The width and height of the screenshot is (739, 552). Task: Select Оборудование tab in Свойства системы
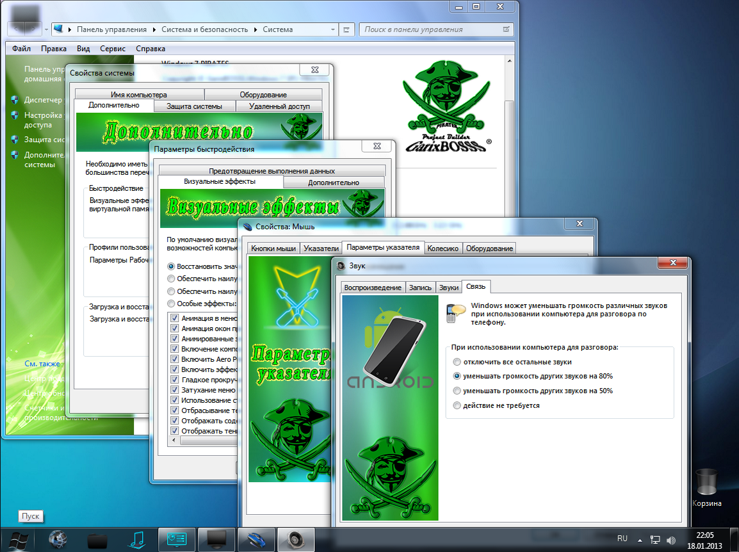tap(263, 94)
